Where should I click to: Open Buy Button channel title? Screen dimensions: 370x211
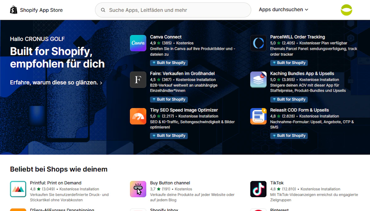170,183
